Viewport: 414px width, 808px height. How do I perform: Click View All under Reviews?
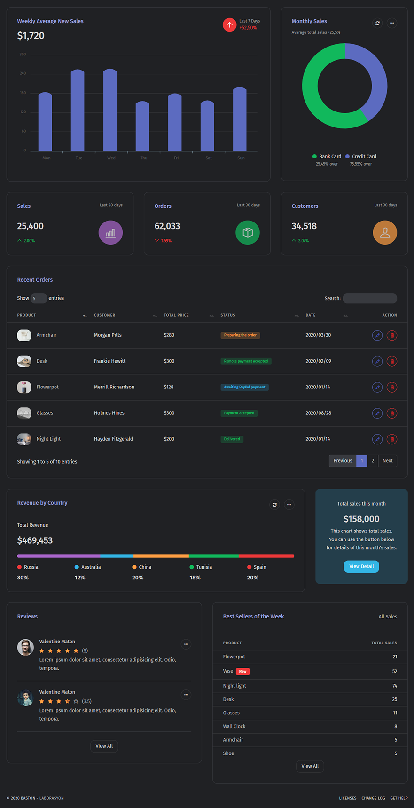(104, 746)
